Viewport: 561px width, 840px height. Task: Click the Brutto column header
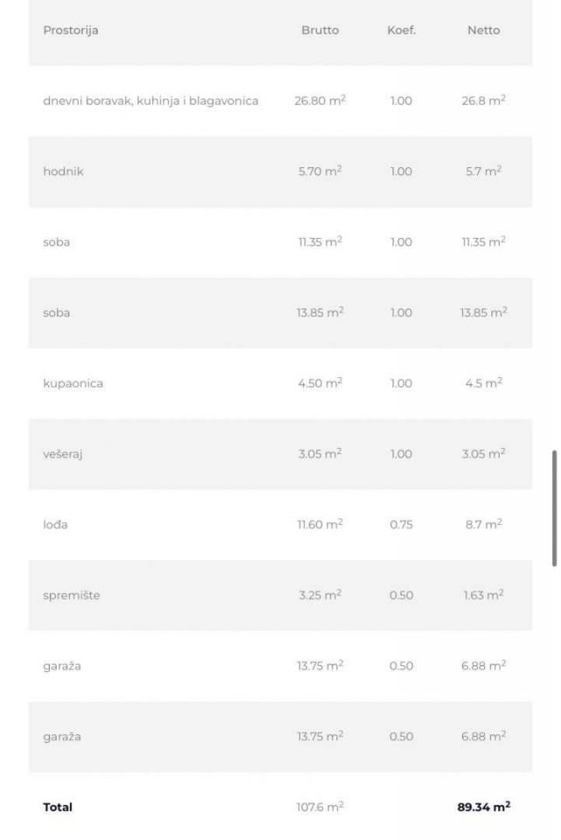click(320, 31)
